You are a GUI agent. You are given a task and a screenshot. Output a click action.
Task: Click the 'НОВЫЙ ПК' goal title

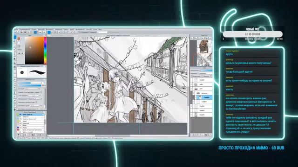(x=252, y=29)
